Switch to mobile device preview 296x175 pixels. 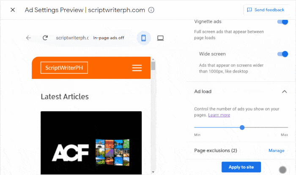(143, 38)
